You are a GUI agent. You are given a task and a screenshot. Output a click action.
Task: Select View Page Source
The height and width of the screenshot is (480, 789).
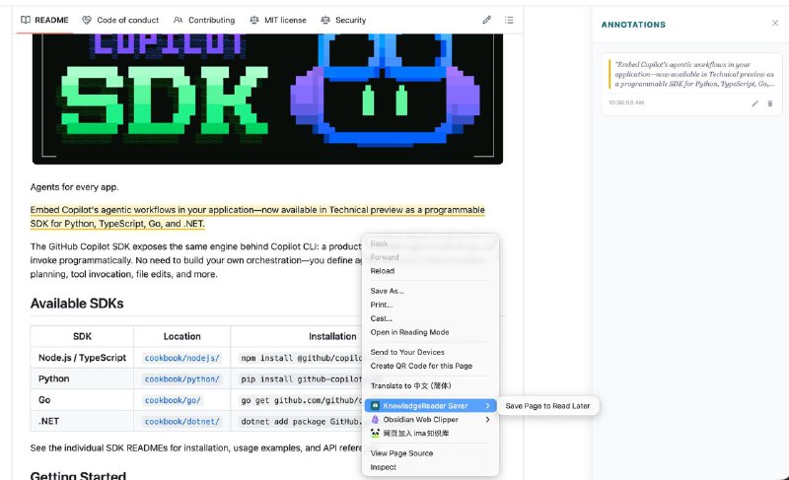(x=401, y=453)
